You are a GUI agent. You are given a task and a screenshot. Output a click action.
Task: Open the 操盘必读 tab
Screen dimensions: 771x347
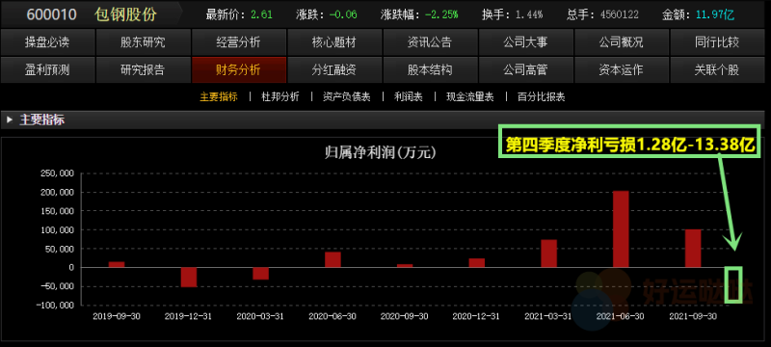[47, 42]
